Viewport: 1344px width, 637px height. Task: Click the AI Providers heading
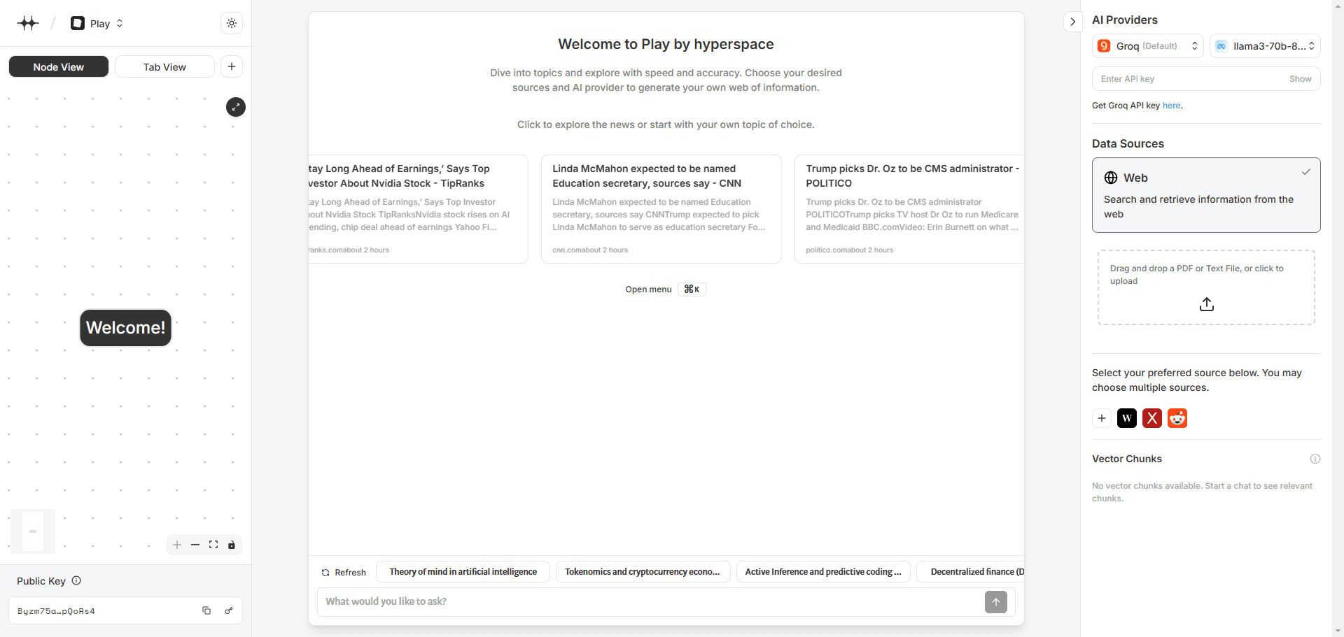[1125, 20]
